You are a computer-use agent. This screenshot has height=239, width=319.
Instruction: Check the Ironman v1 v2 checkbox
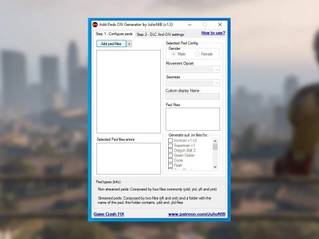[x=170, y=141]
